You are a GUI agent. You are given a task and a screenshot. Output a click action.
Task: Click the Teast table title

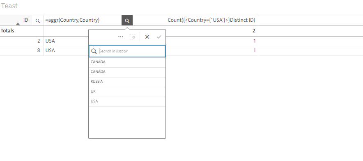[9, 6]
